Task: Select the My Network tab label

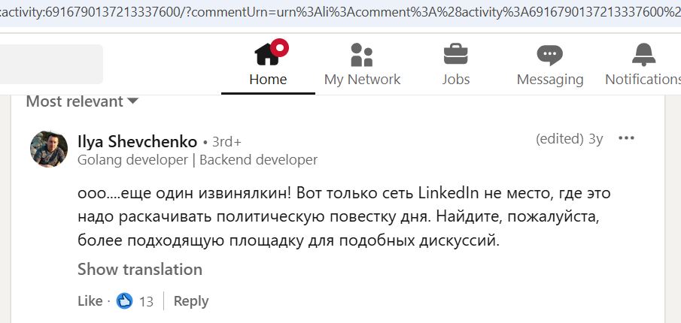Action: [362, 80]
